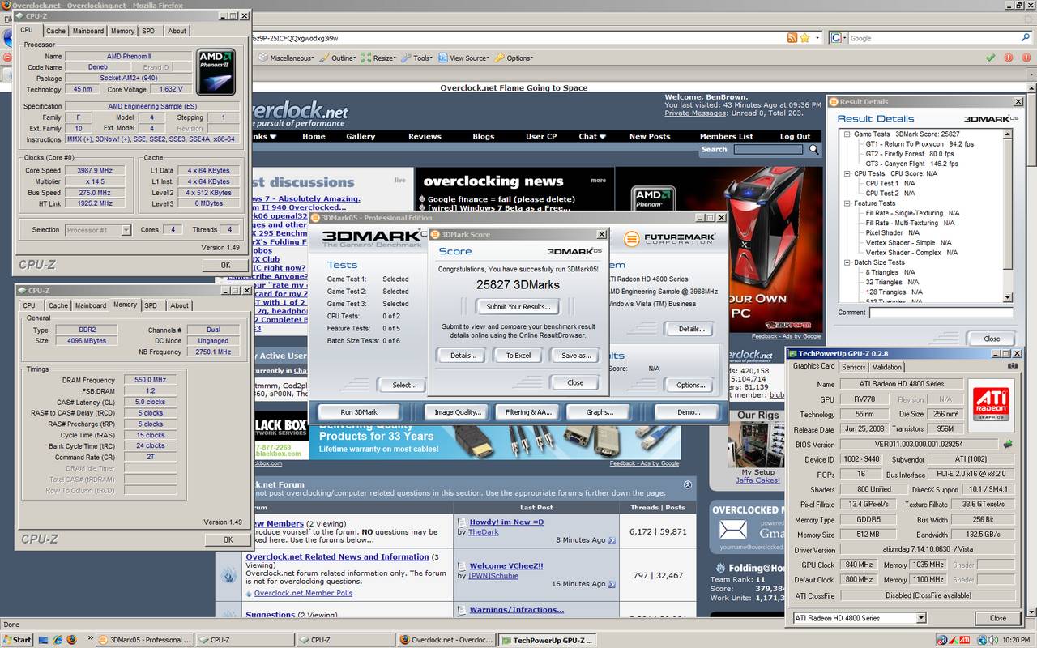Launch Internet Explorer from quick launch
The height and width of the screenshot is (648, 1037).
[58, 639]
